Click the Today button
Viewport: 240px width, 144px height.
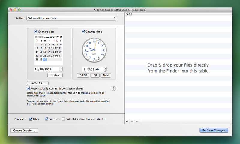pyautogui.click(x=55, y=75)
